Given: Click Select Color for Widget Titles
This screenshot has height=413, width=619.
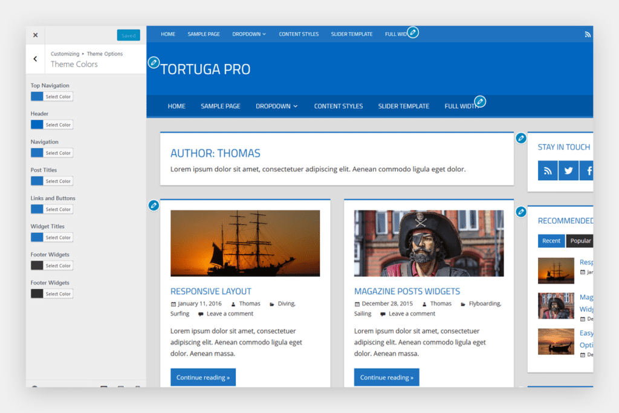Looking at the screenshot, I should pos(58,237).
